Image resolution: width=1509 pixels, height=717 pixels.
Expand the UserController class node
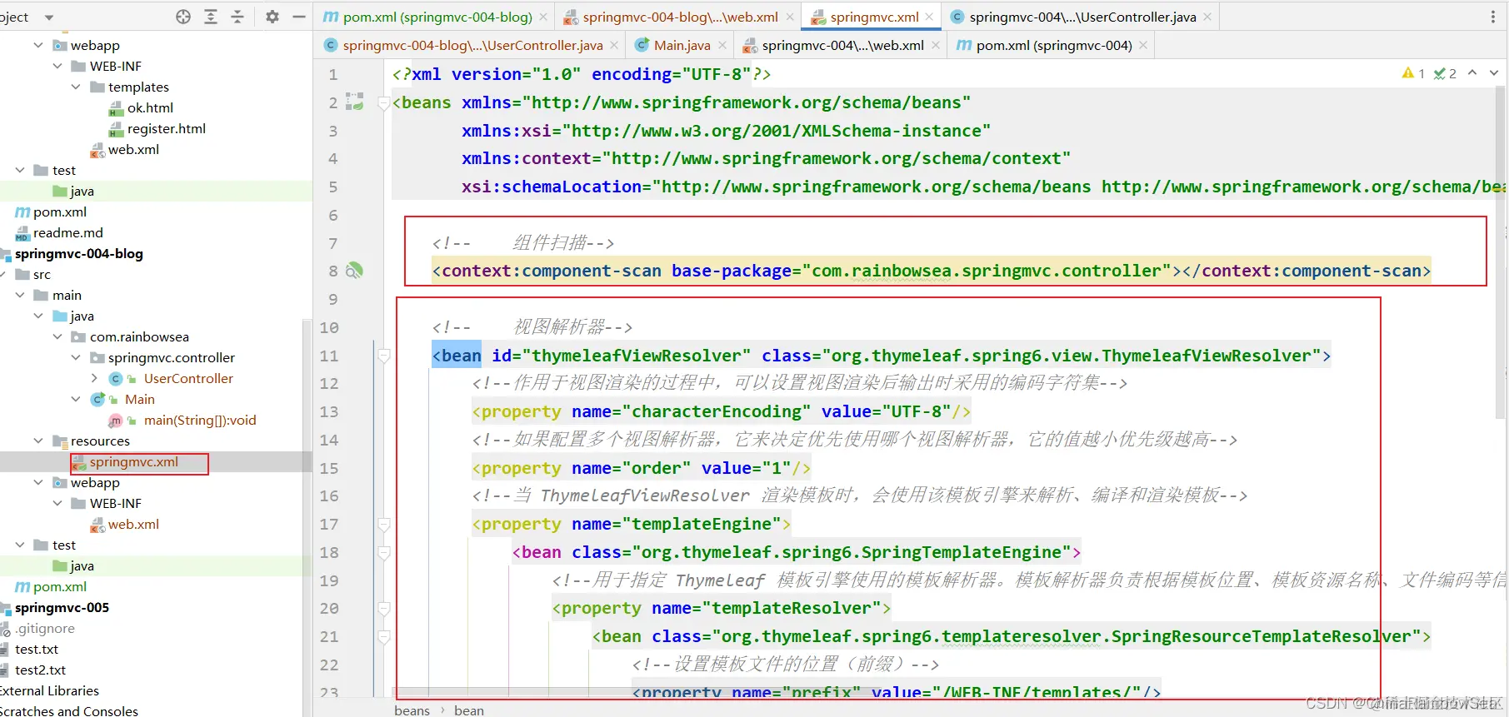click(x=94, y=378)
